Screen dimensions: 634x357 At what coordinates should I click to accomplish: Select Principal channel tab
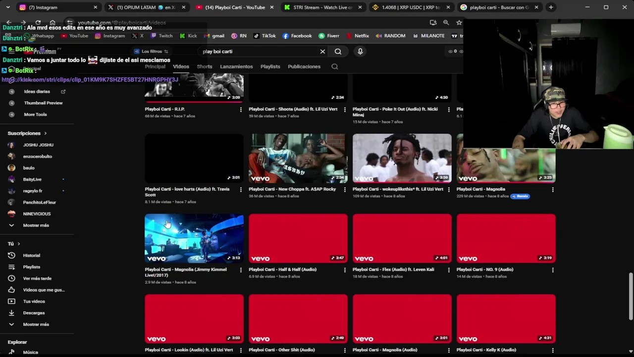point(155,66)
